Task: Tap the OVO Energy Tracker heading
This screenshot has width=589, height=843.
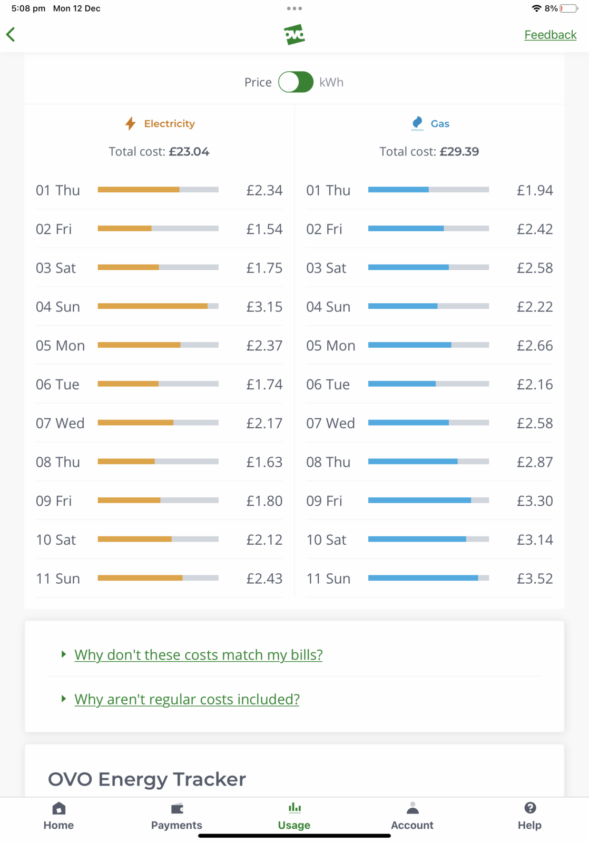Action: 147,779
